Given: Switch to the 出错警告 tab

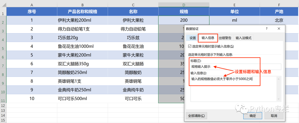Looking at the screenshot, I should point(225,38).
